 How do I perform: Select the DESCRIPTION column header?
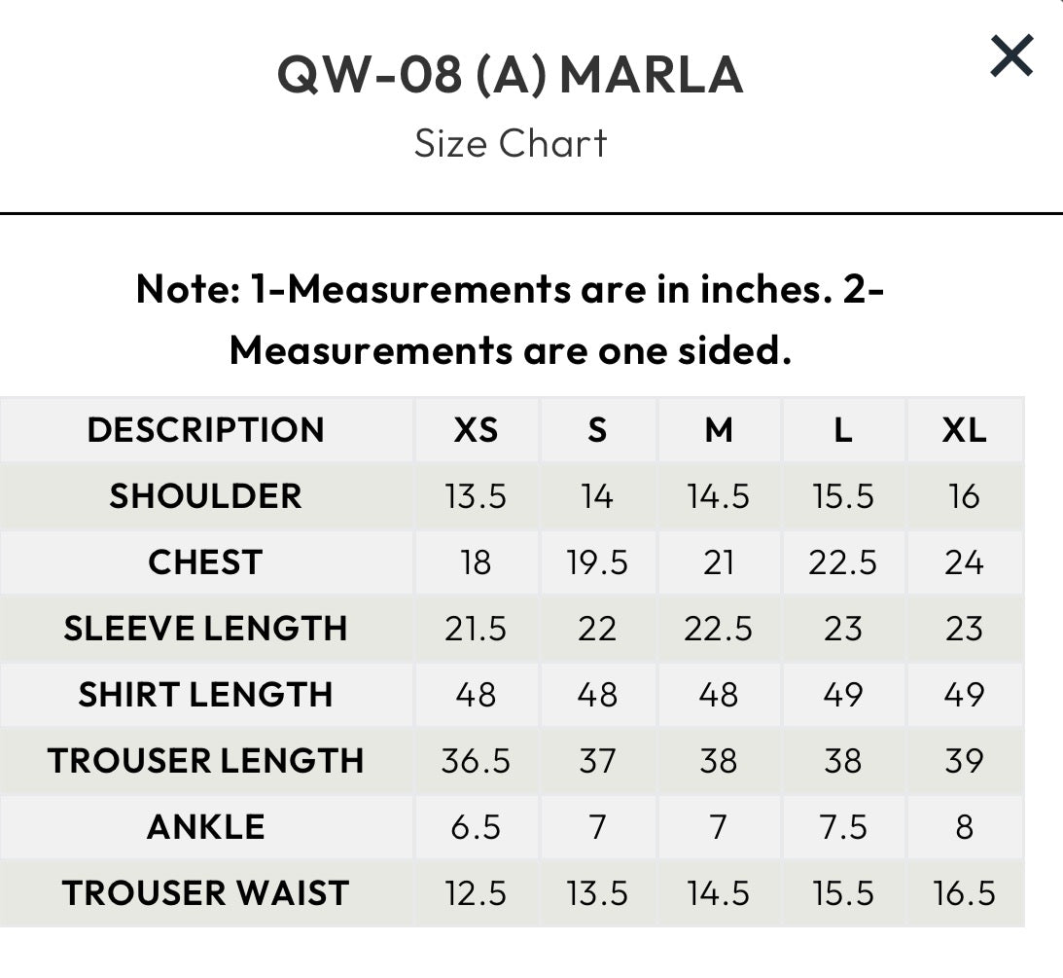point(205,430)
